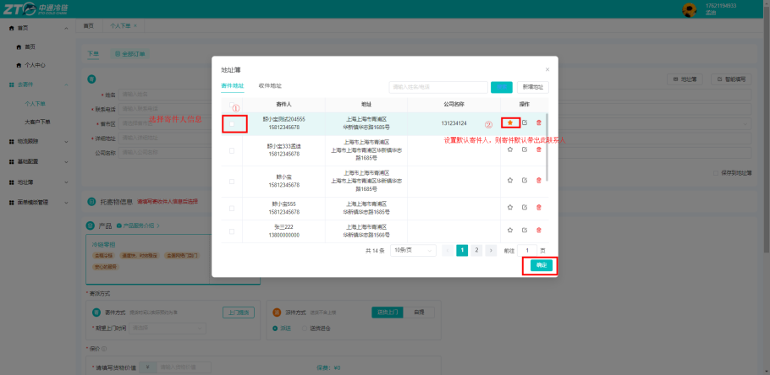Click the edit icon for sender 张三222
Viewport: 770px width, 375px height.
pyautogui.click(x=525, y=230)
